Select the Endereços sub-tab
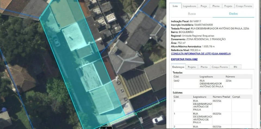Viewport: 261px width, 129px height. [178, 67]
